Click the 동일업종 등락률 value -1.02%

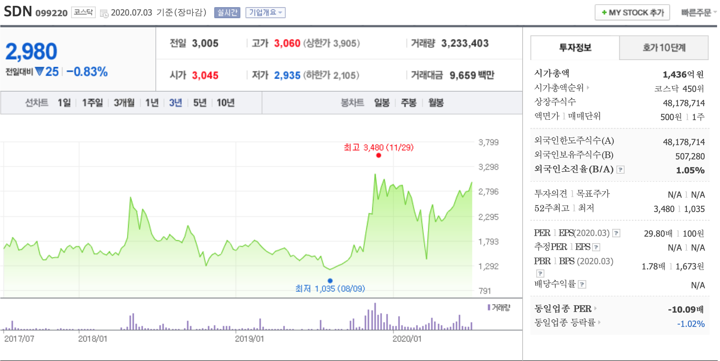click(690, 324)
